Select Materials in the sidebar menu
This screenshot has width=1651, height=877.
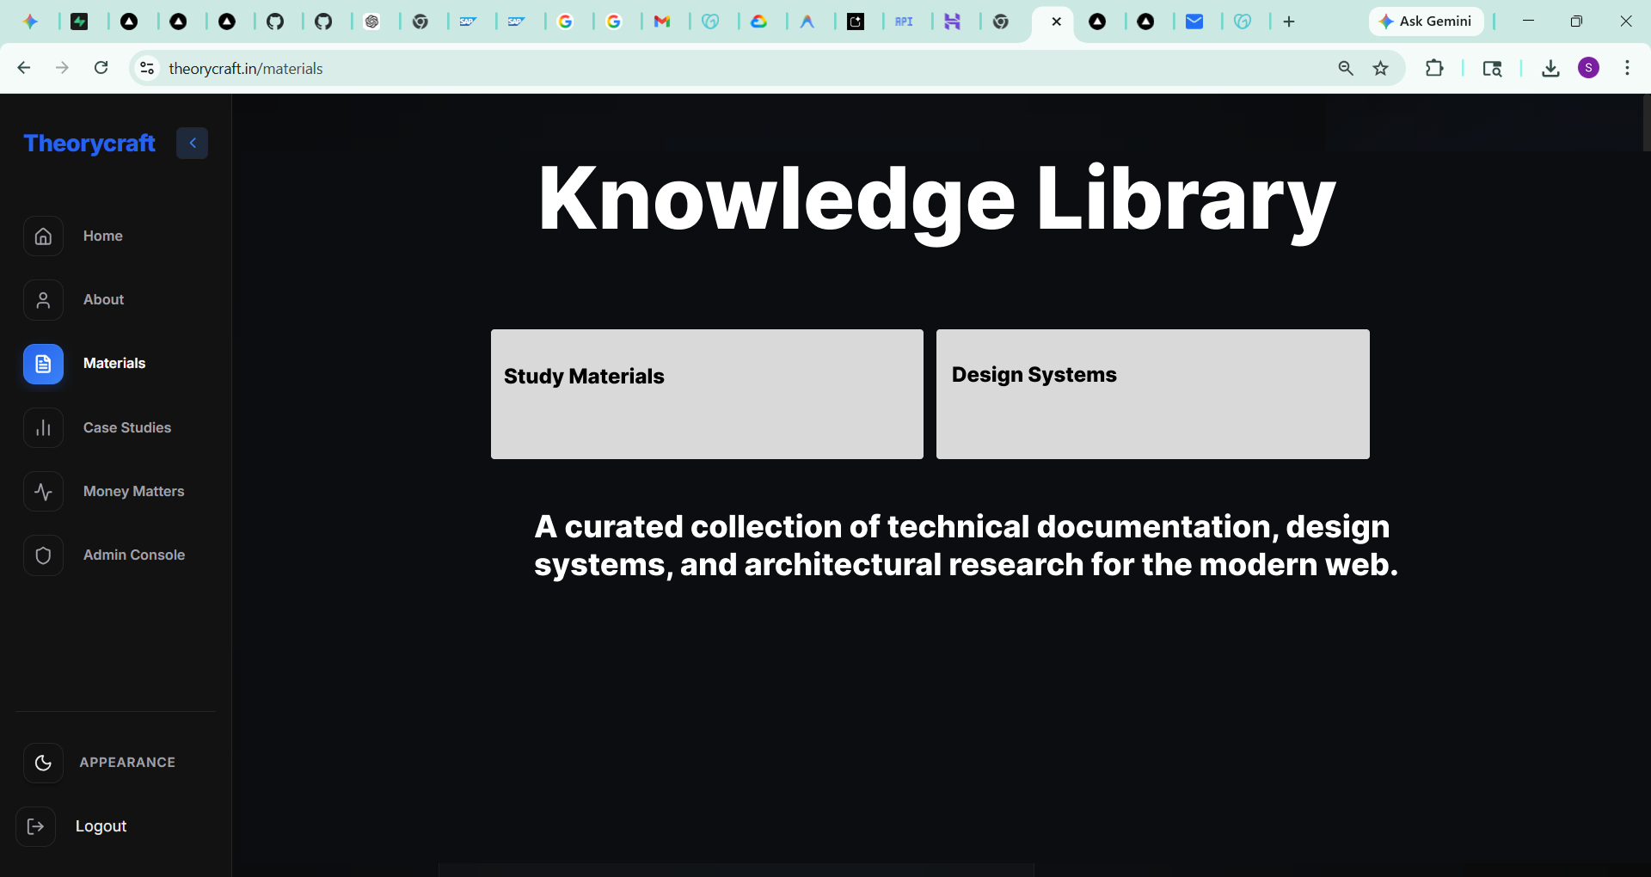tap(114, 364)
